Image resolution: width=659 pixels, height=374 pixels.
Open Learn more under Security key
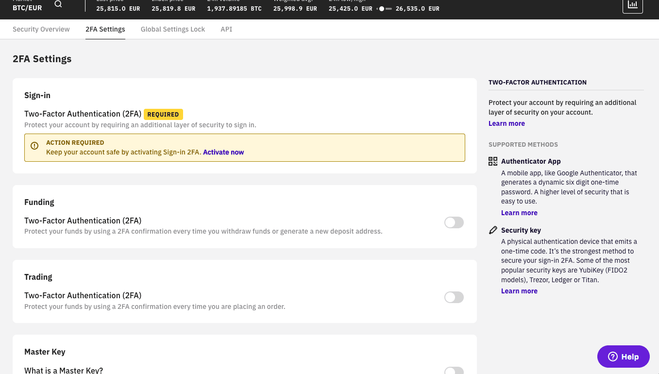point(519,291)
